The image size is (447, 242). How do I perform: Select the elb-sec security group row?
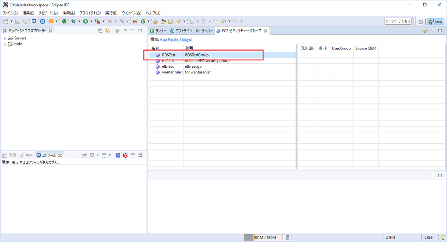(222, 66)
